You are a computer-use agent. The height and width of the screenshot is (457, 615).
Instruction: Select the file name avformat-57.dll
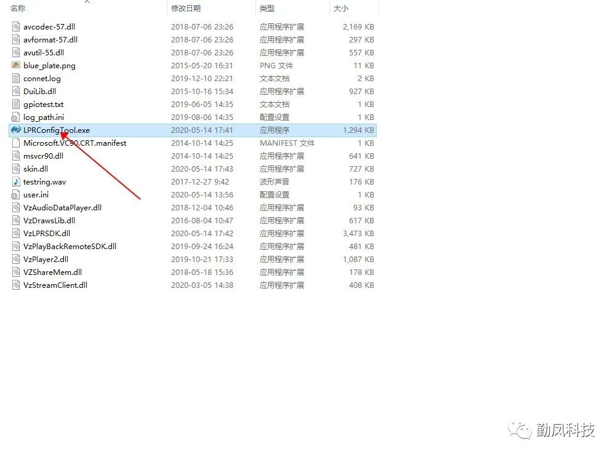pos(50,39)
